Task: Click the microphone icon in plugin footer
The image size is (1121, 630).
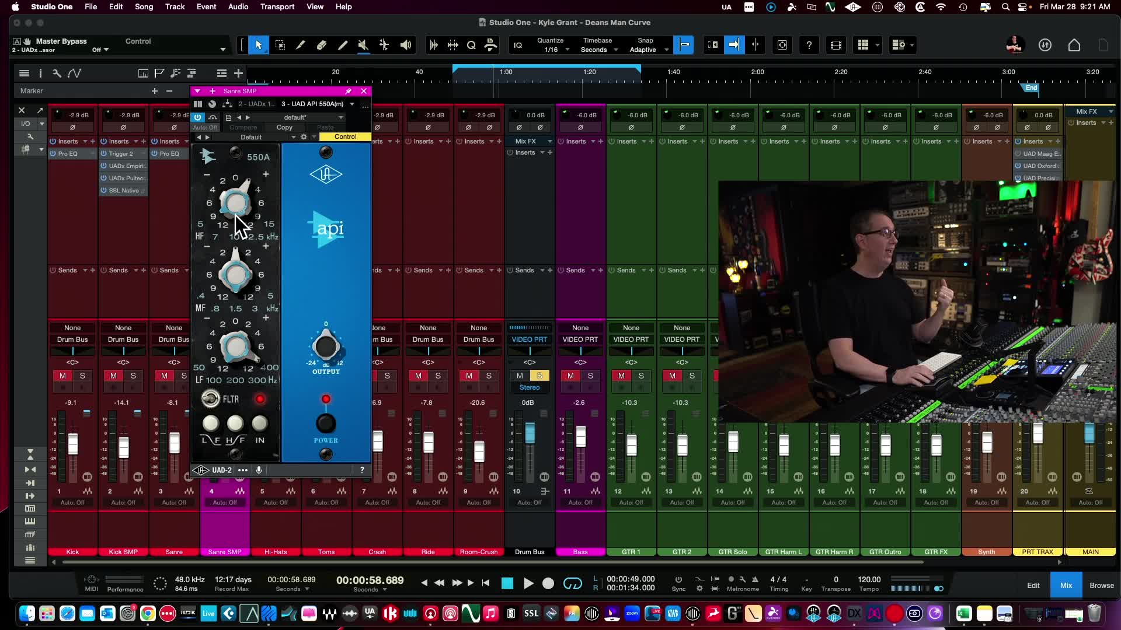Action: pyautogui.click(x=259, y=470)
